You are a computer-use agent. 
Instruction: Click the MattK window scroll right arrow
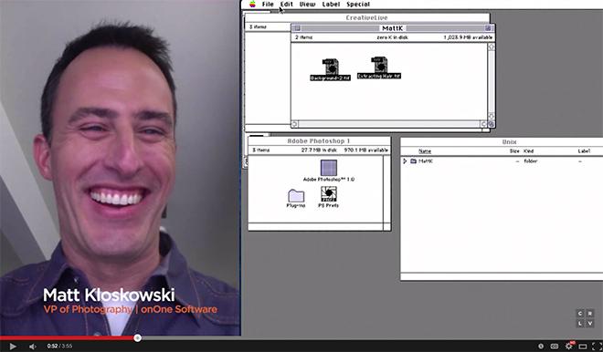pyautogui.click(x=484, y=124)
